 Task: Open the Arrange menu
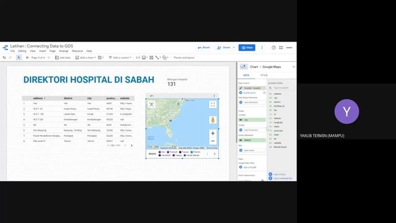(64, 51)
